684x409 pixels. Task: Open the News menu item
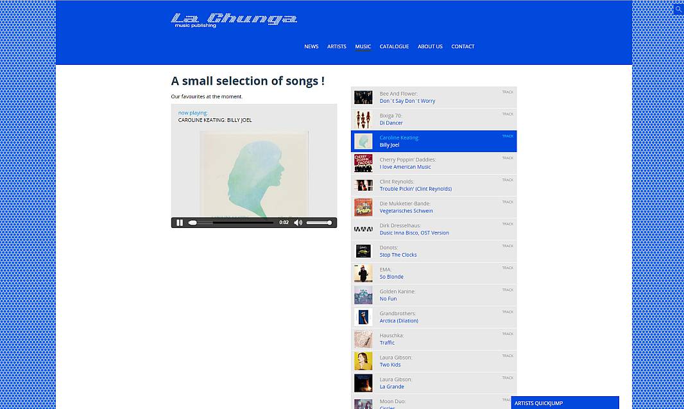[x=311, y=46]
